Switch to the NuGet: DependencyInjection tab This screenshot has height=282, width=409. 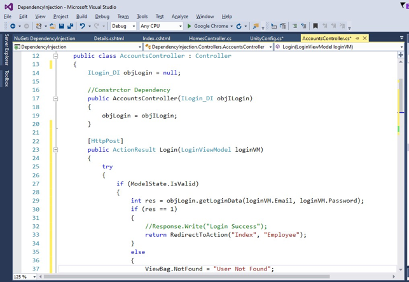45,38
